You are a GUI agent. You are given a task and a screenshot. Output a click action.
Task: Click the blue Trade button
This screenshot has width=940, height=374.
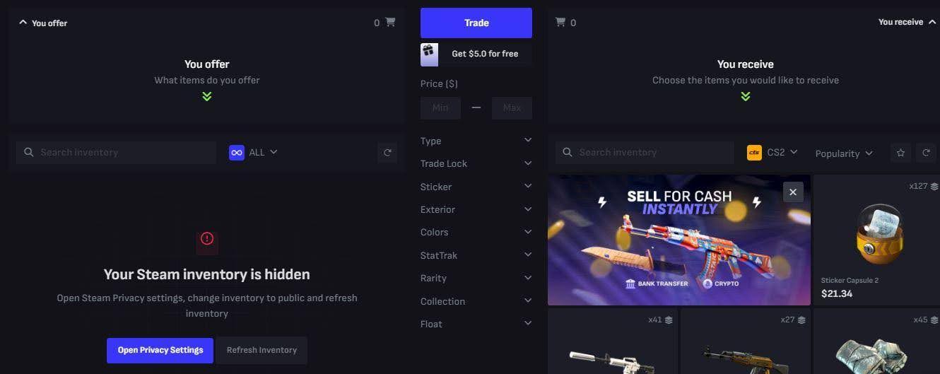(476, 23)
